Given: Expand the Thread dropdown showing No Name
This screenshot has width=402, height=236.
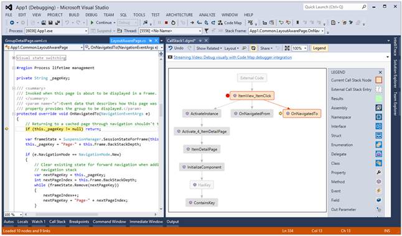Looking at the screenshot, I should [x=171, y=31].
